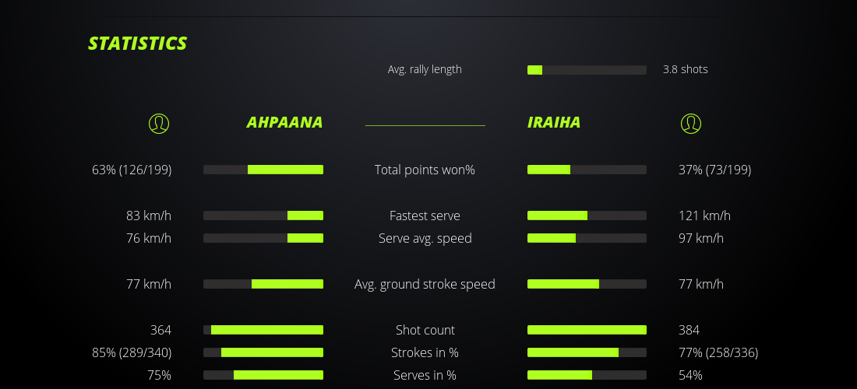Click Iraiha's total points won bar
857x389 pixels.
[587, 170]
